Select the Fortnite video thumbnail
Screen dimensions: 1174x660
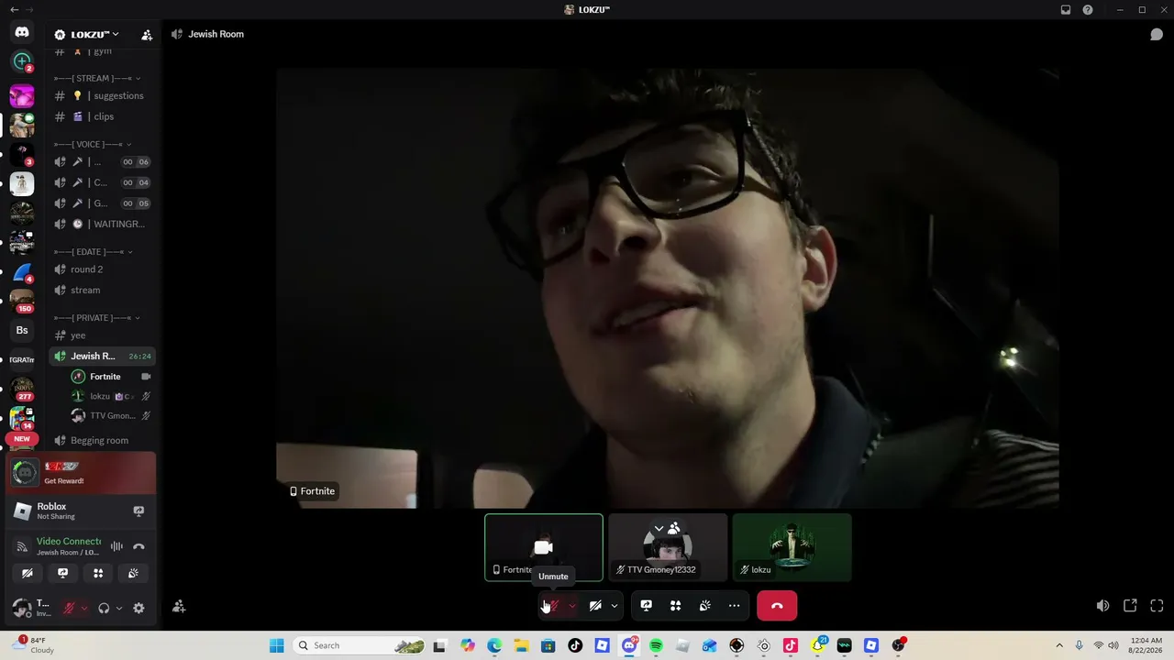544,547
